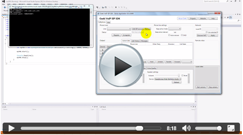
Task: Tick the speaker Mute checkbox
Action: [182, 76]
